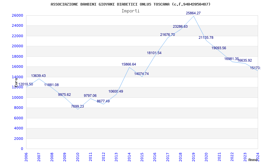Select the data label 13639.43
This screenshot has width=261, height=163.
38,76
